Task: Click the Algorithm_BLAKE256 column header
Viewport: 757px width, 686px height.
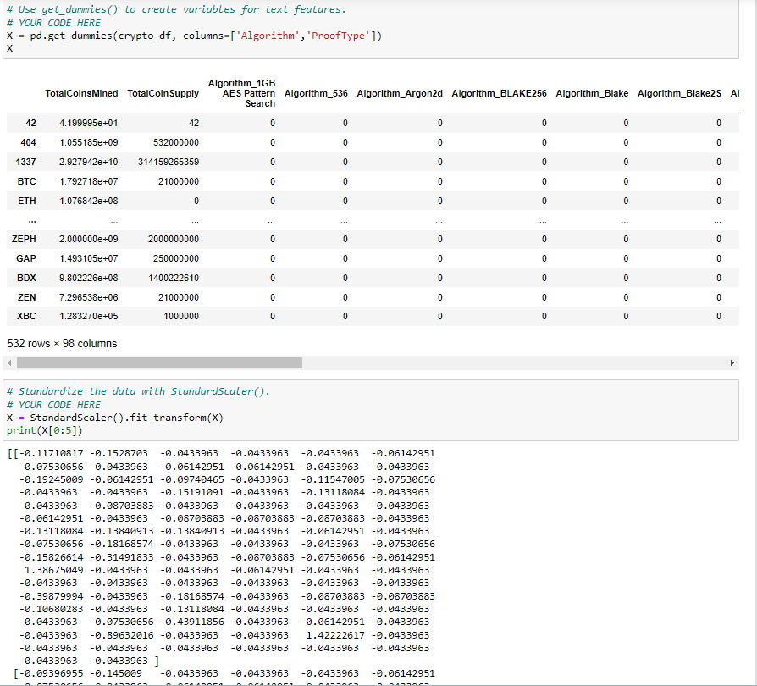Action: click(x=500, y=93)
